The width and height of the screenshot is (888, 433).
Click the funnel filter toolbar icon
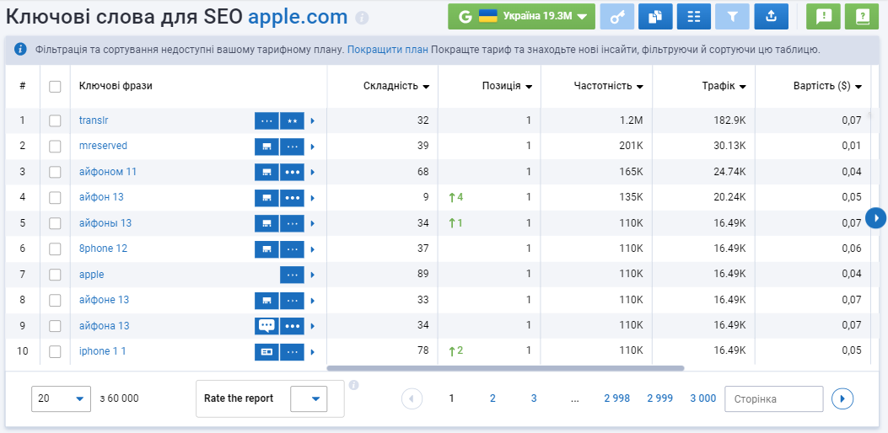coord(732,16)
